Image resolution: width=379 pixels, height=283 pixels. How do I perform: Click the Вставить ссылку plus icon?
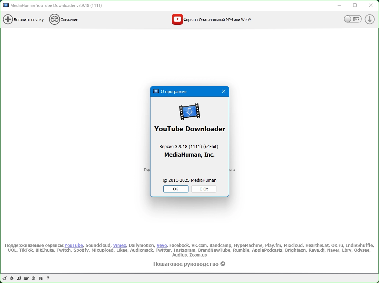coord(8,20)
